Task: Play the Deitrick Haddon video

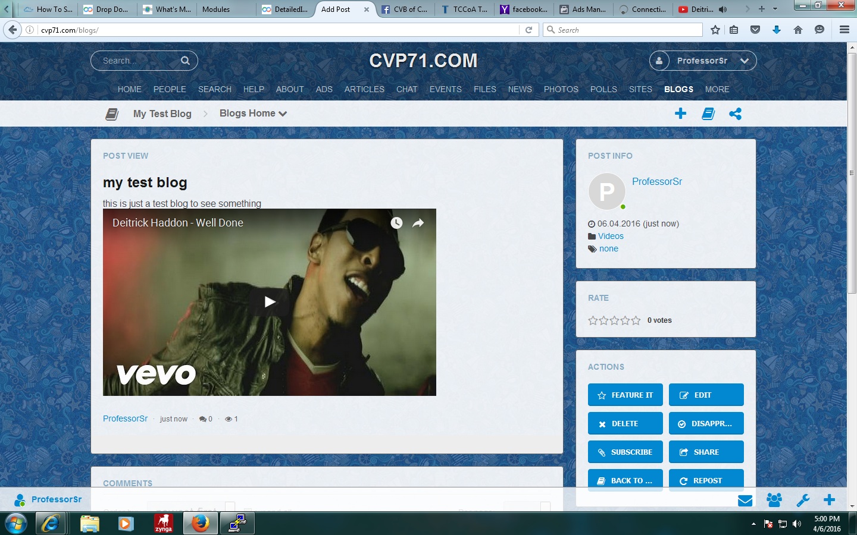Action: tap(270, 302)
